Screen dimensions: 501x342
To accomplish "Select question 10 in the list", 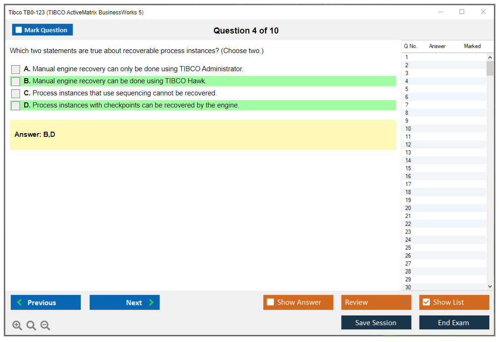I will 408,129.
